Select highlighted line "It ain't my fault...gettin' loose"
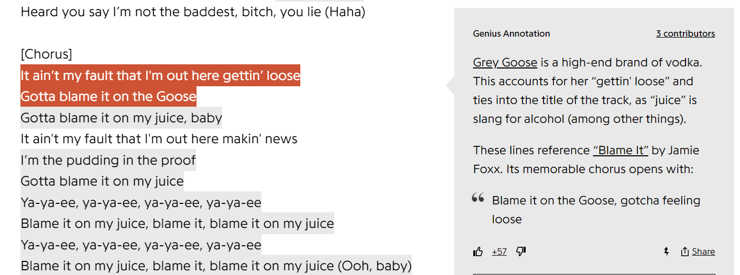Viewport: 740px width, 275px height. [x=160, y=75]
